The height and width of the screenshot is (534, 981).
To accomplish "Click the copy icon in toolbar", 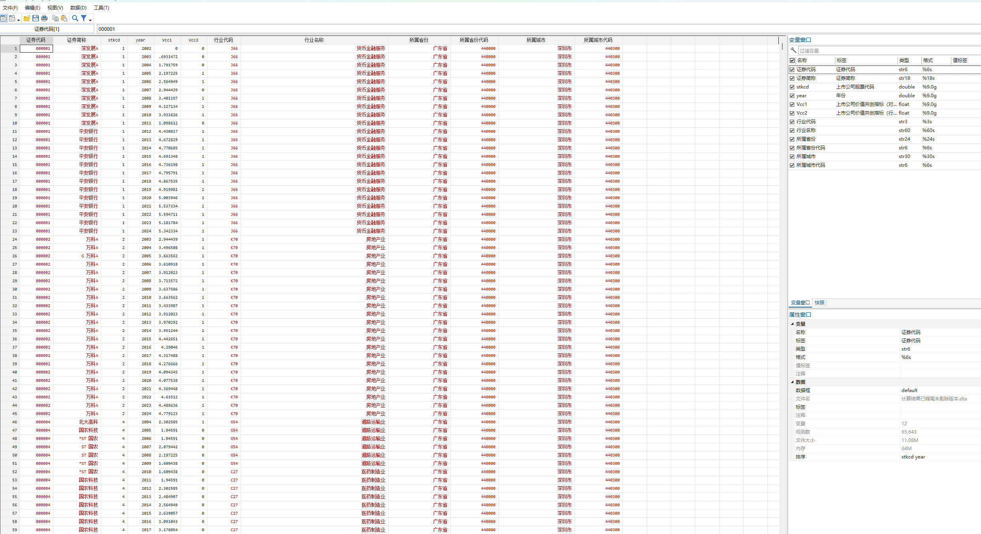I will point(55,18).
